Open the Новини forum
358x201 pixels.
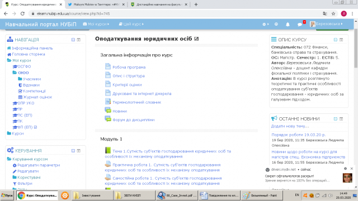coord(120,111)
